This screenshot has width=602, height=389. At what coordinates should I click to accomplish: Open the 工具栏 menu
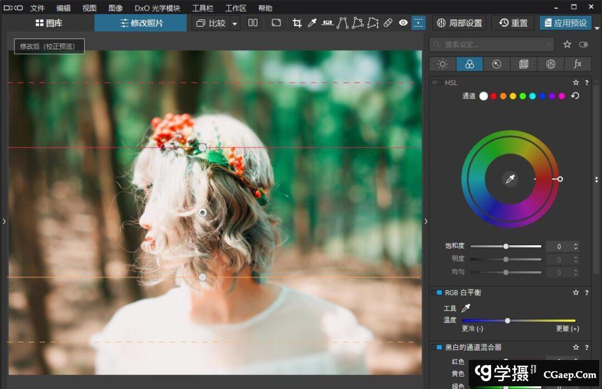coord(203,8)
